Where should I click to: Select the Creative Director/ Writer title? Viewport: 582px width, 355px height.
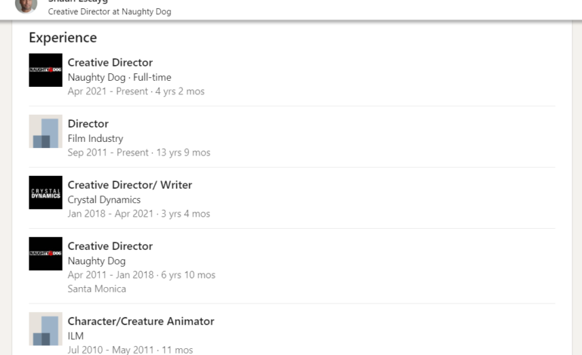click(x=130, y=185)
